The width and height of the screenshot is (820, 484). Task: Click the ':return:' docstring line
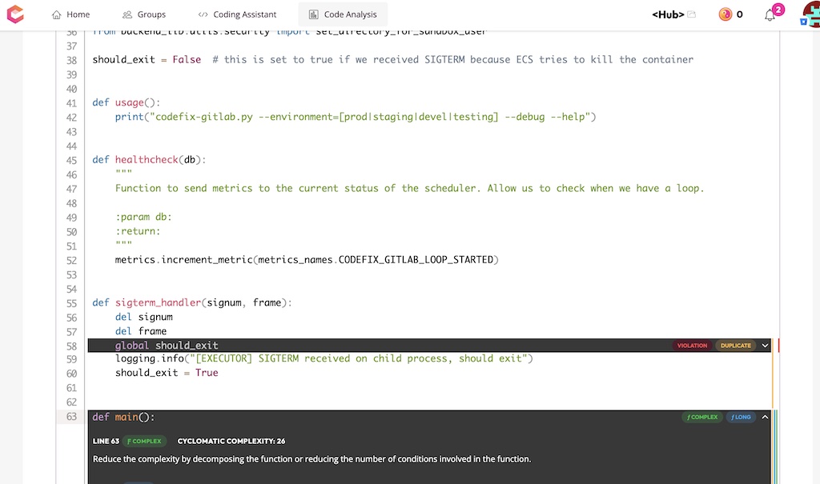point(138,231)
